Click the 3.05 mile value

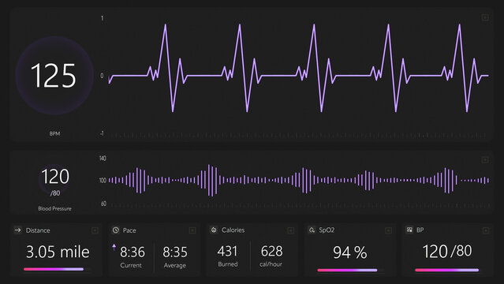[58, 252]
